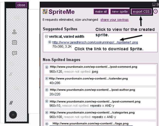The width and height of the screenshot is (159, 126).
Task: Expand the post-author.png entry
Action: click(x=47, y=90)
